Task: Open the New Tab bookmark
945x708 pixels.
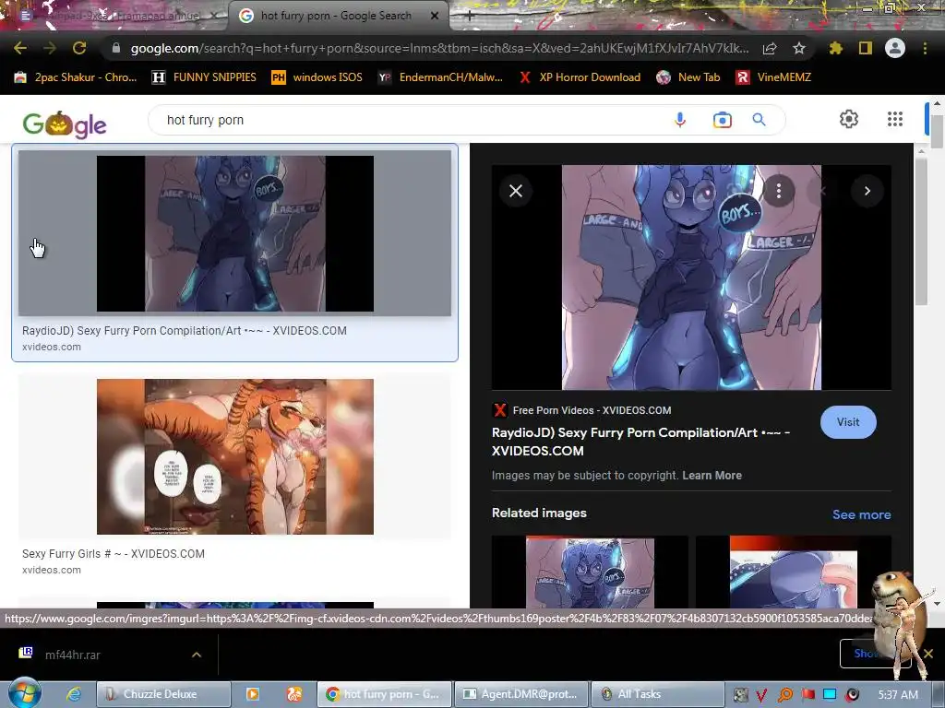Action: 688,77
